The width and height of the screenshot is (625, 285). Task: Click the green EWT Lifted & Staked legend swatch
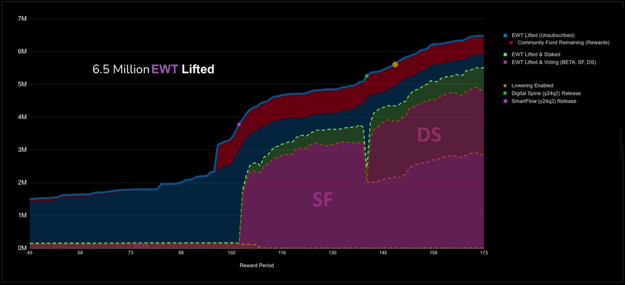[505, 54]
